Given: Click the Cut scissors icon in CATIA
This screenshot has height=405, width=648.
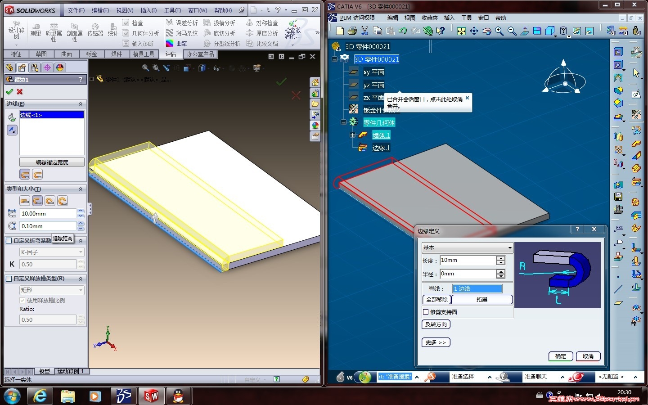Looking at the screenshot, I should 365,31.
